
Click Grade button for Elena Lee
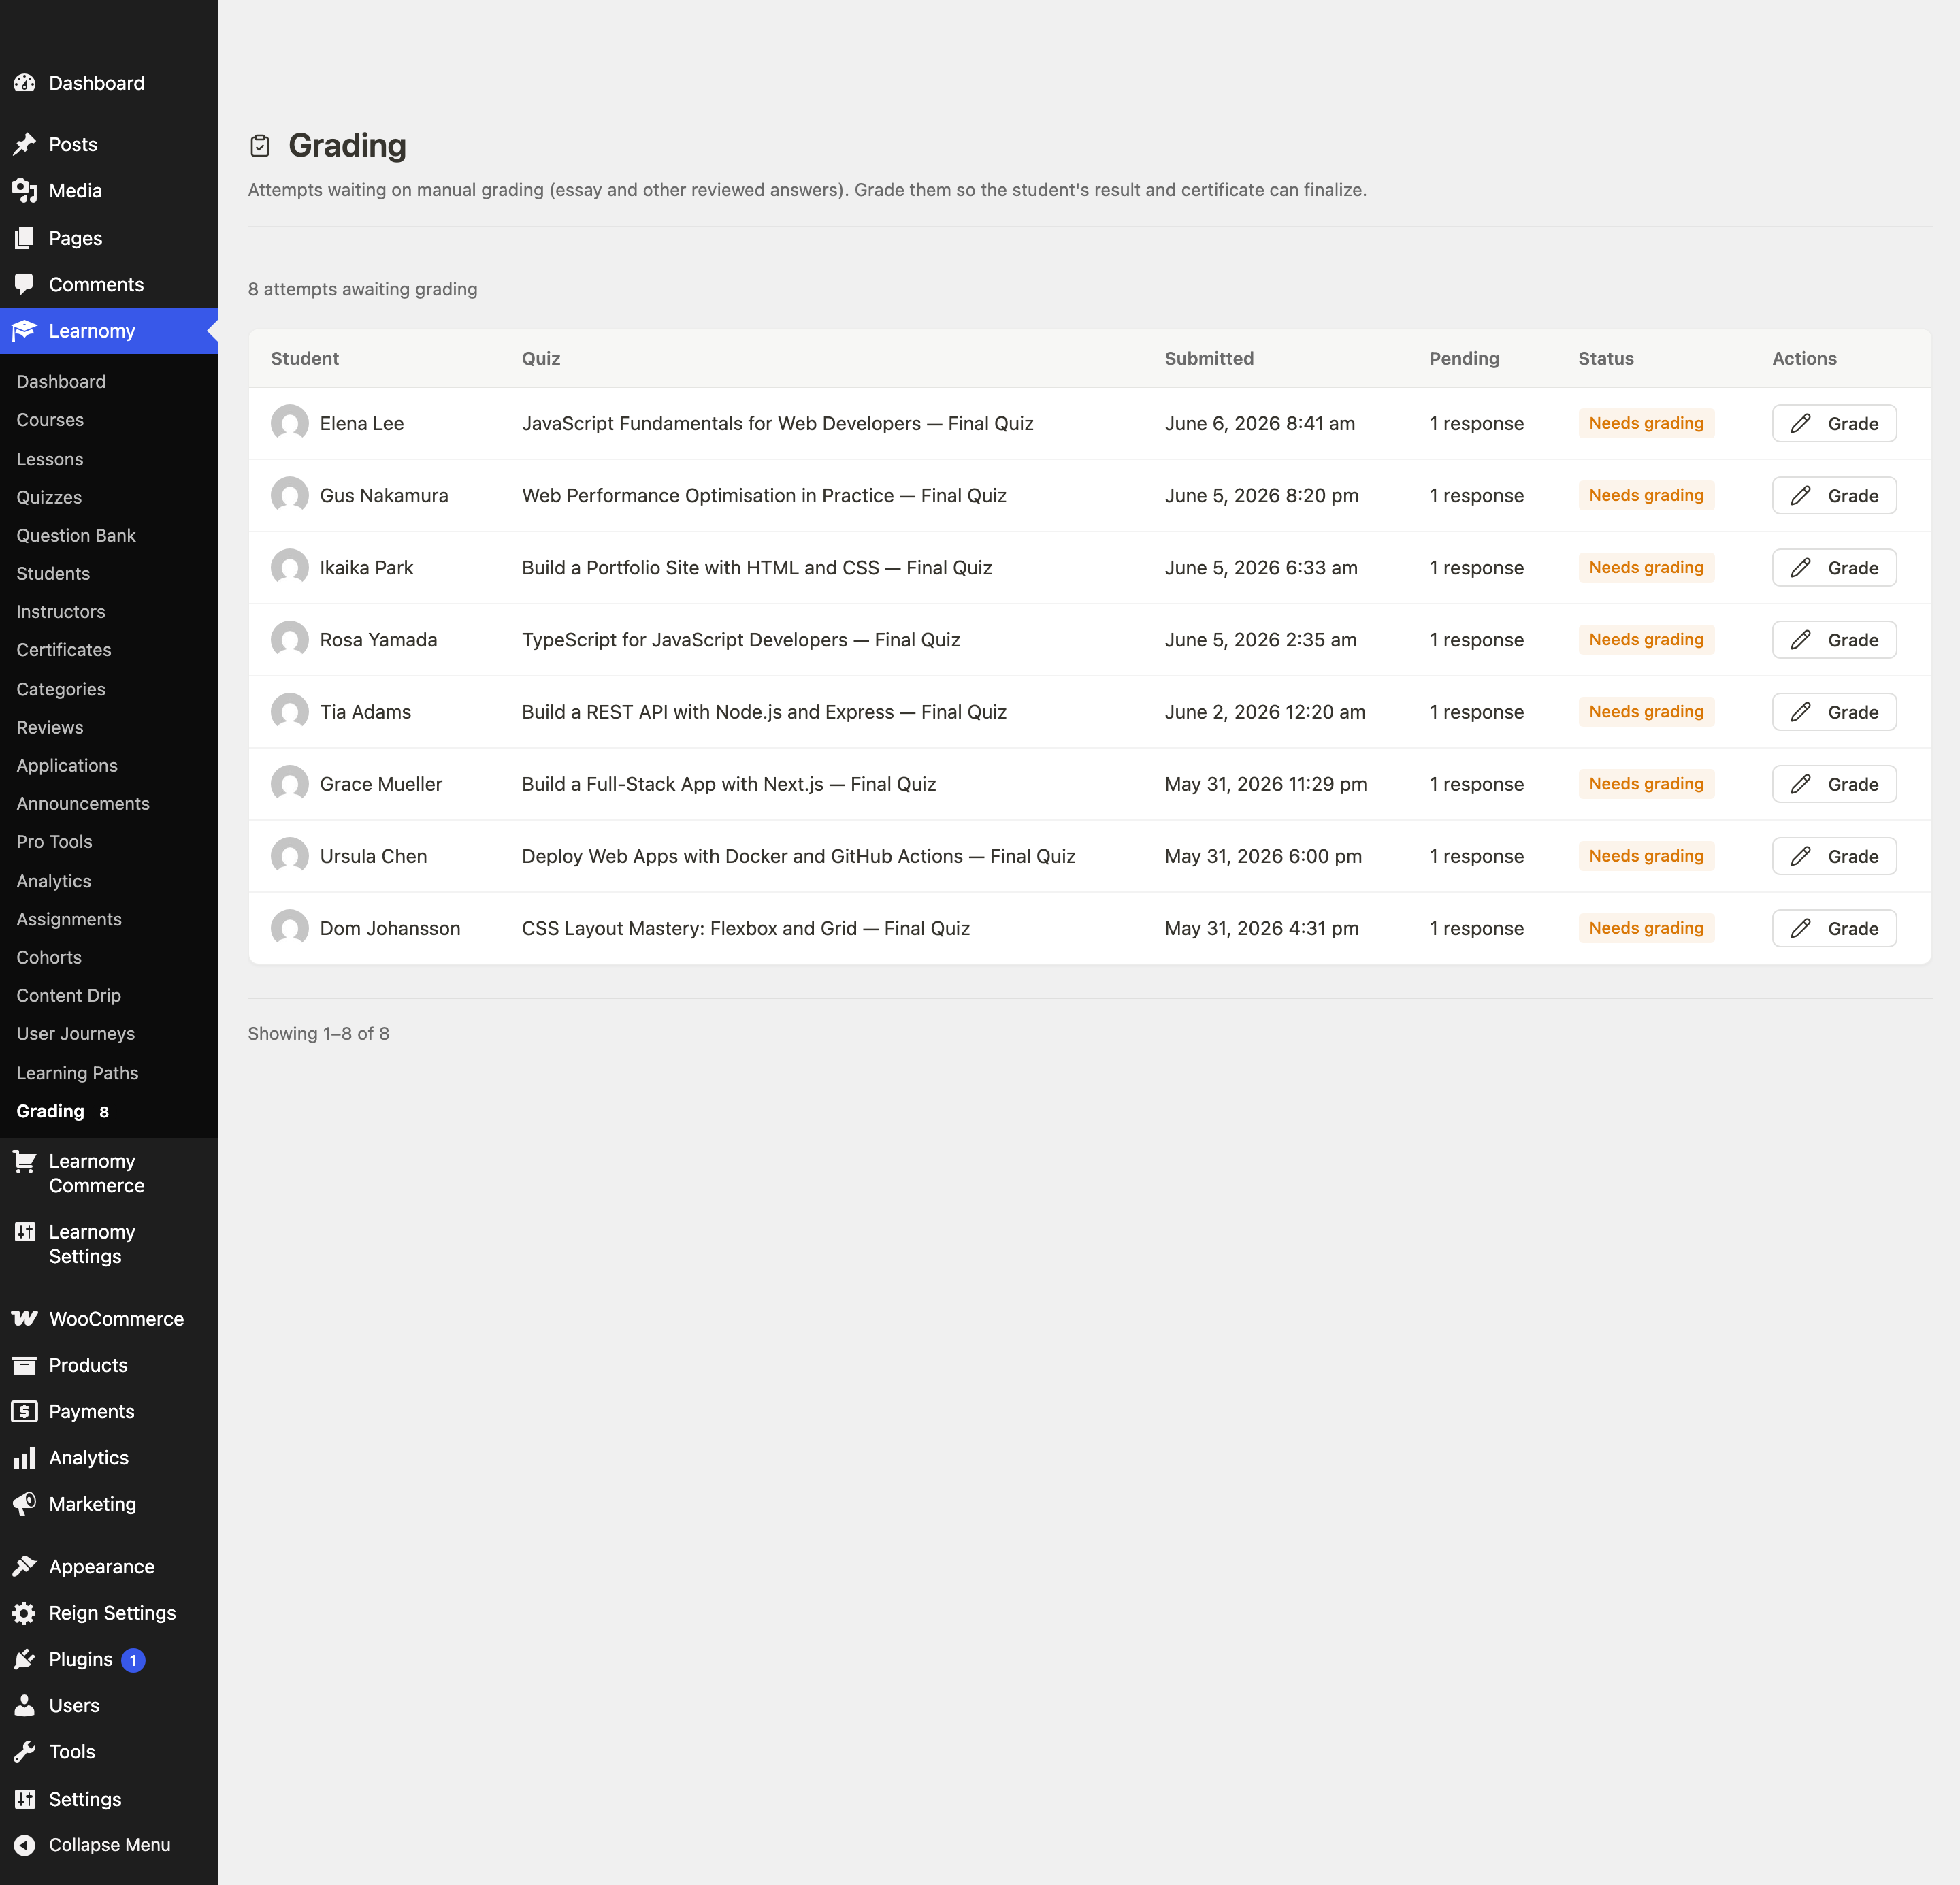[1834, 423]
